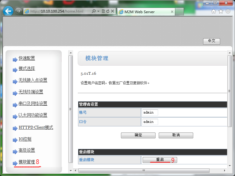Click the stop loading X in address bar
Viewport: 235px width, 176px height.
(113, 11)
